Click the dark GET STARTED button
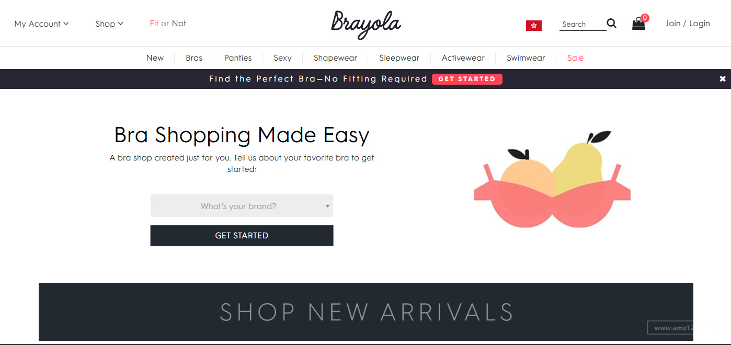The width and height of the screenshot is (731, 345). tap(242, 236)
